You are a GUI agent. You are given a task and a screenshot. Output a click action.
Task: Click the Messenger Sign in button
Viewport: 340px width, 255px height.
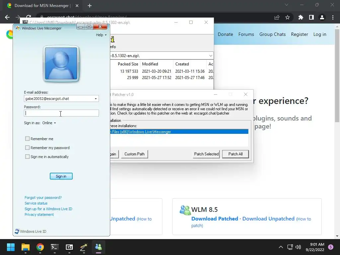[x=61, y=176]
